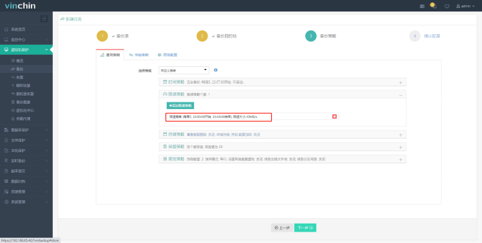
Task: Click step 4 circle 确认配置
Action: click(414, 36)
